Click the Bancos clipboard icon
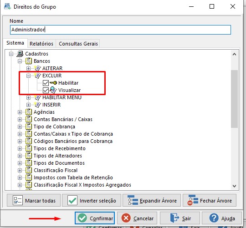The width and height of the screenshot is (246, 228). pos(29,61)
